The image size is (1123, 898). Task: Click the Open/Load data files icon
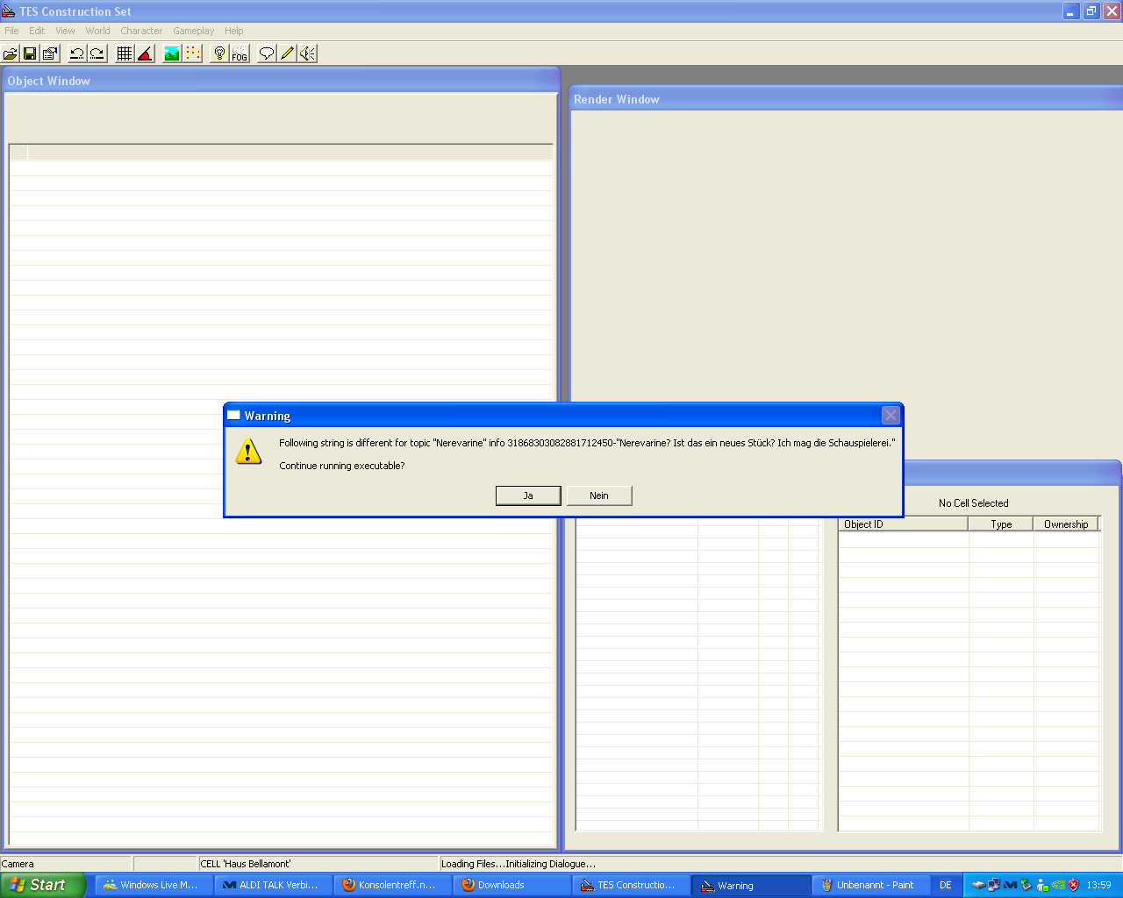click(11, 53)
